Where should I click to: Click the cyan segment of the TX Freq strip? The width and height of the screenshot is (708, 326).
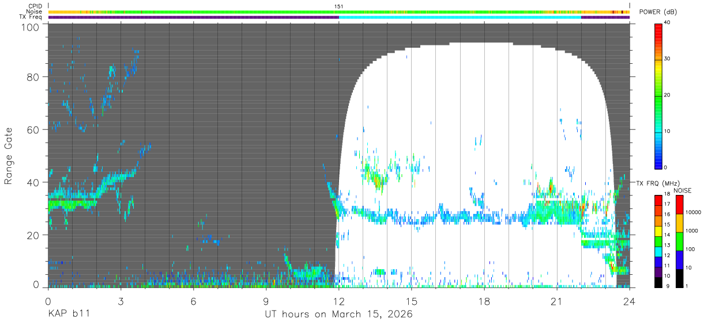pyautogui.click(x=460, y=17)
